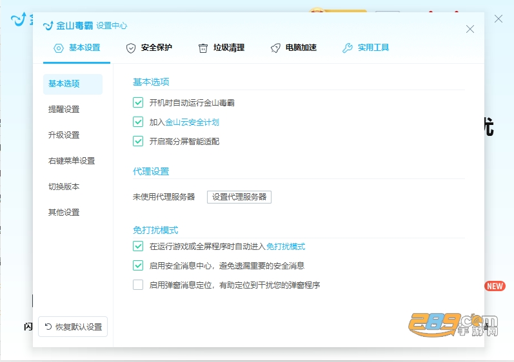This screenshot has height=362, width=514.
Task: Select 切换版本 in the sidebar
Action: pyautogui.click(x=64, y=187)
